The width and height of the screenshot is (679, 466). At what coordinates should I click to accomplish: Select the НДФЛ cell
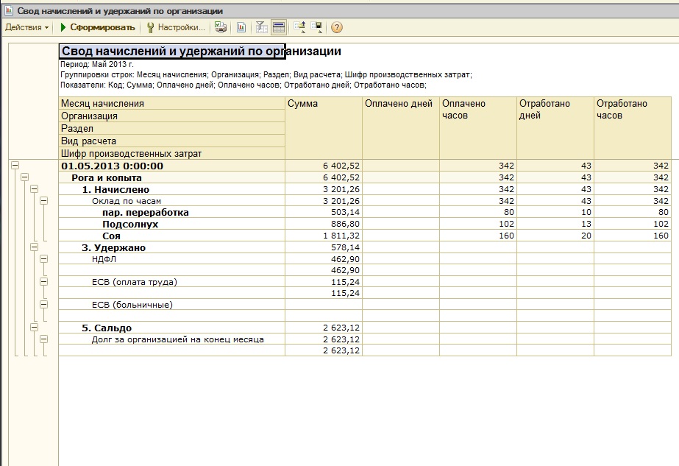coord(172,259)
